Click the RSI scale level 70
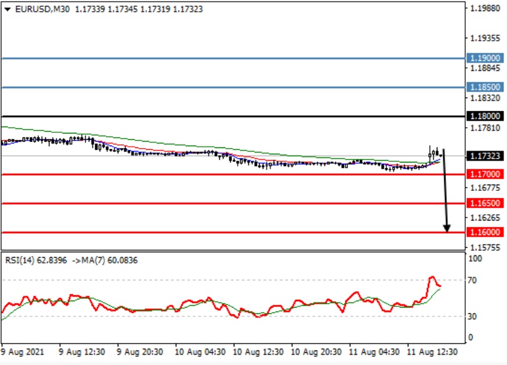This screenshot has height=365, width=507. tap(472, 280)
